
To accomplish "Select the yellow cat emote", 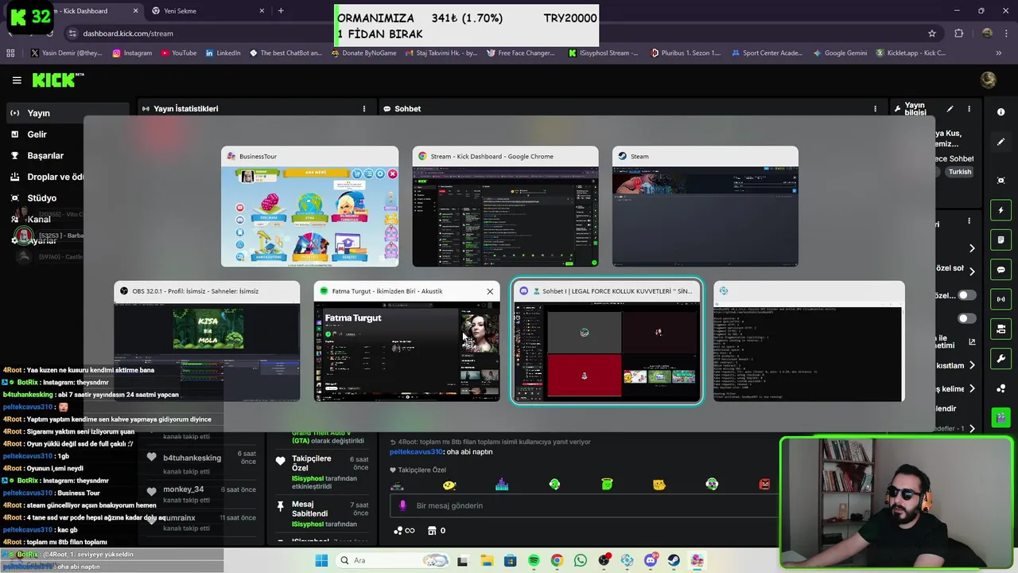I will (659, 484).
